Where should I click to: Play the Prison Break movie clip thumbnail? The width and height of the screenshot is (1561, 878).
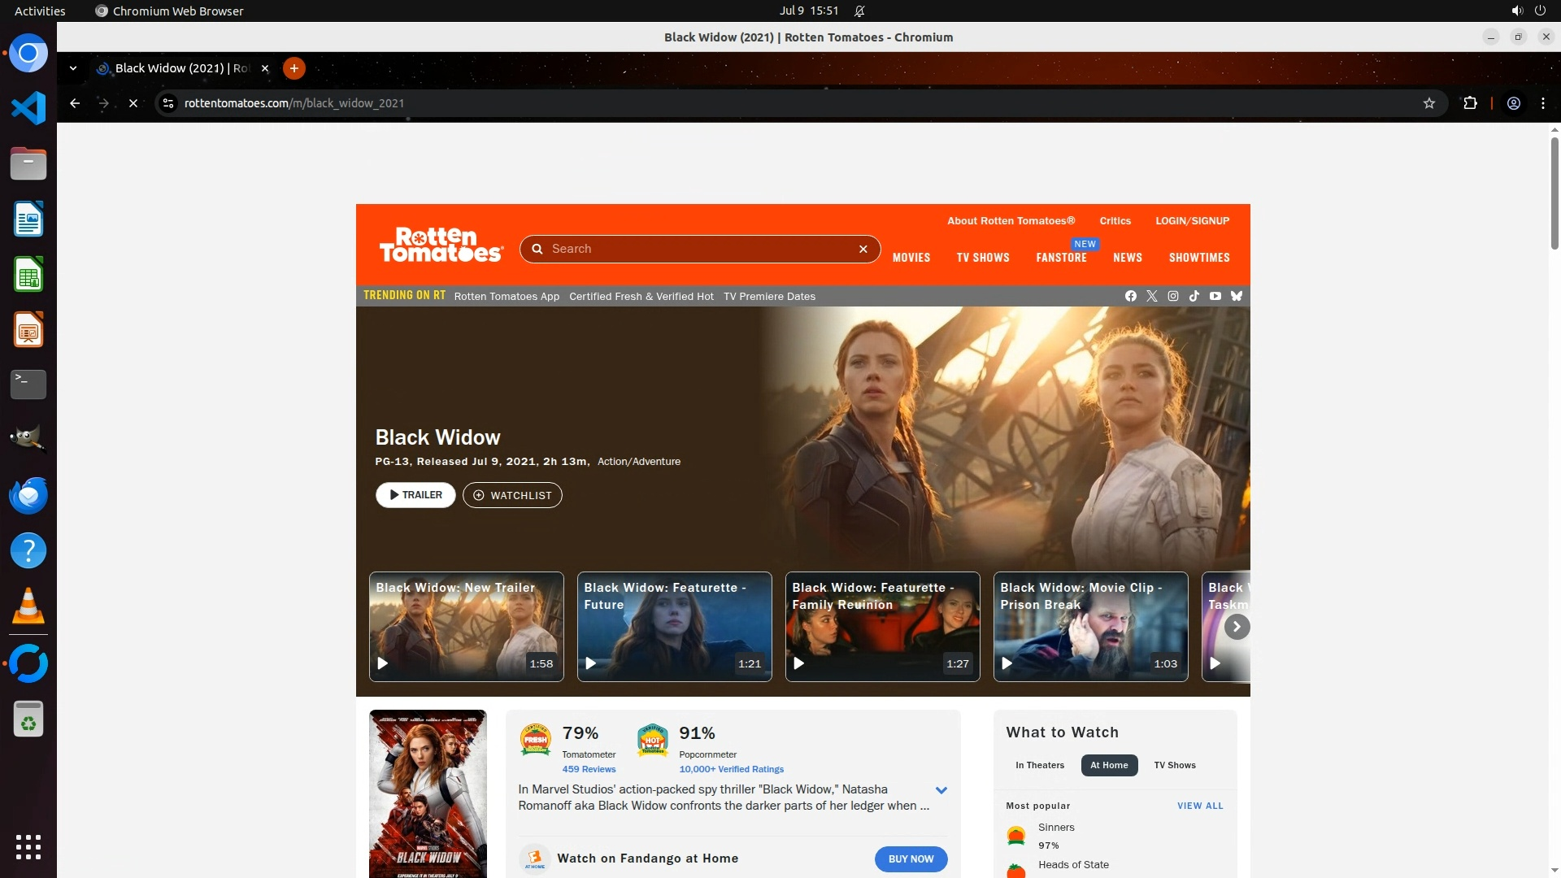point(1089,627)
